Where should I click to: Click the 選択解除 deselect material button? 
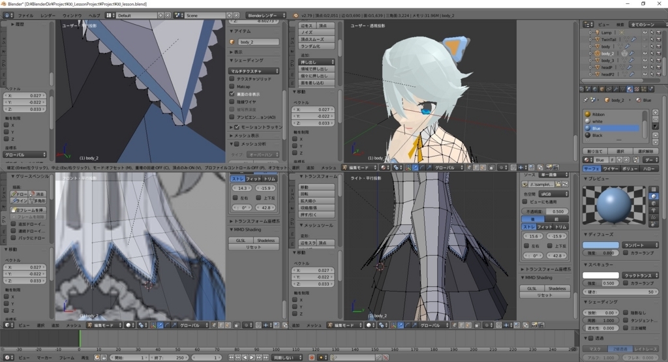tap(646, 151)
